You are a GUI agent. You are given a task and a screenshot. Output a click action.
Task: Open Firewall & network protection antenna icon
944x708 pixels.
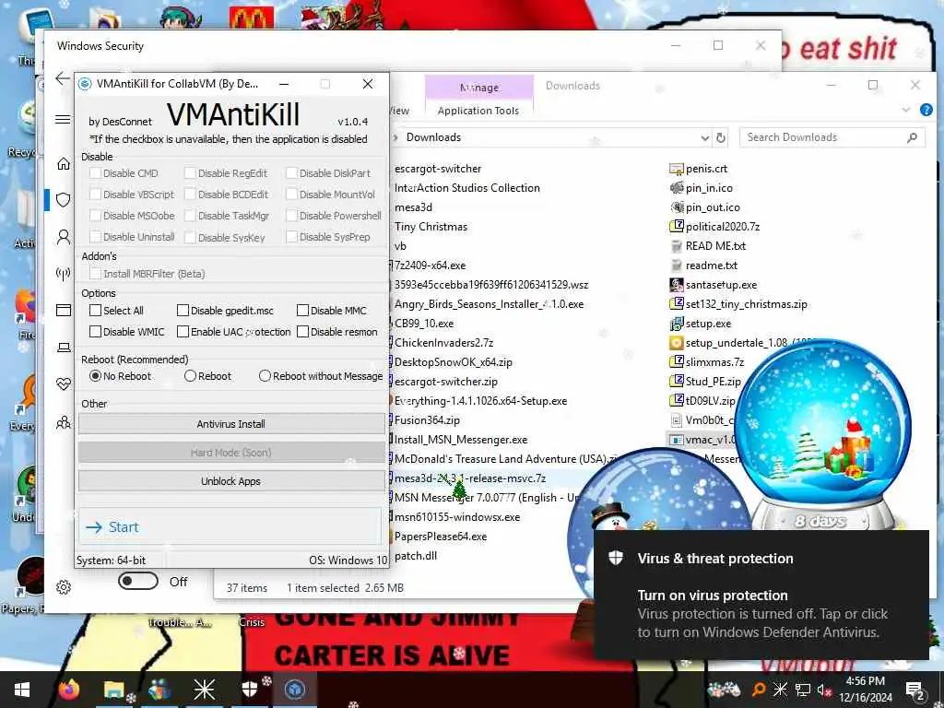coord(64,274)
